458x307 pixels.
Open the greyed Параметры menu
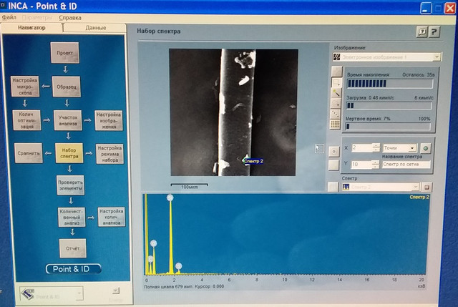pos(37,18)
